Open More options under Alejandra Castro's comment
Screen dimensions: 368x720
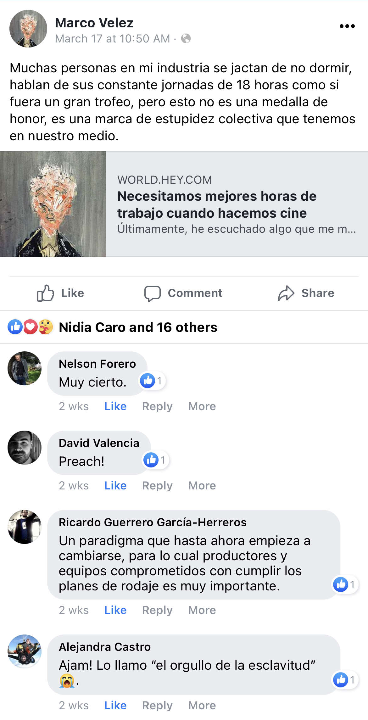202,706
